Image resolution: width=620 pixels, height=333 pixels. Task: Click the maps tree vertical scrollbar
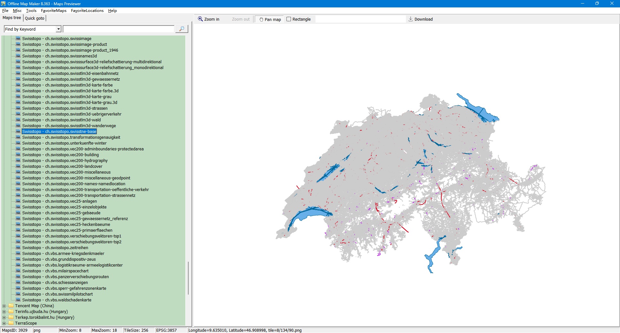point(188,277)
